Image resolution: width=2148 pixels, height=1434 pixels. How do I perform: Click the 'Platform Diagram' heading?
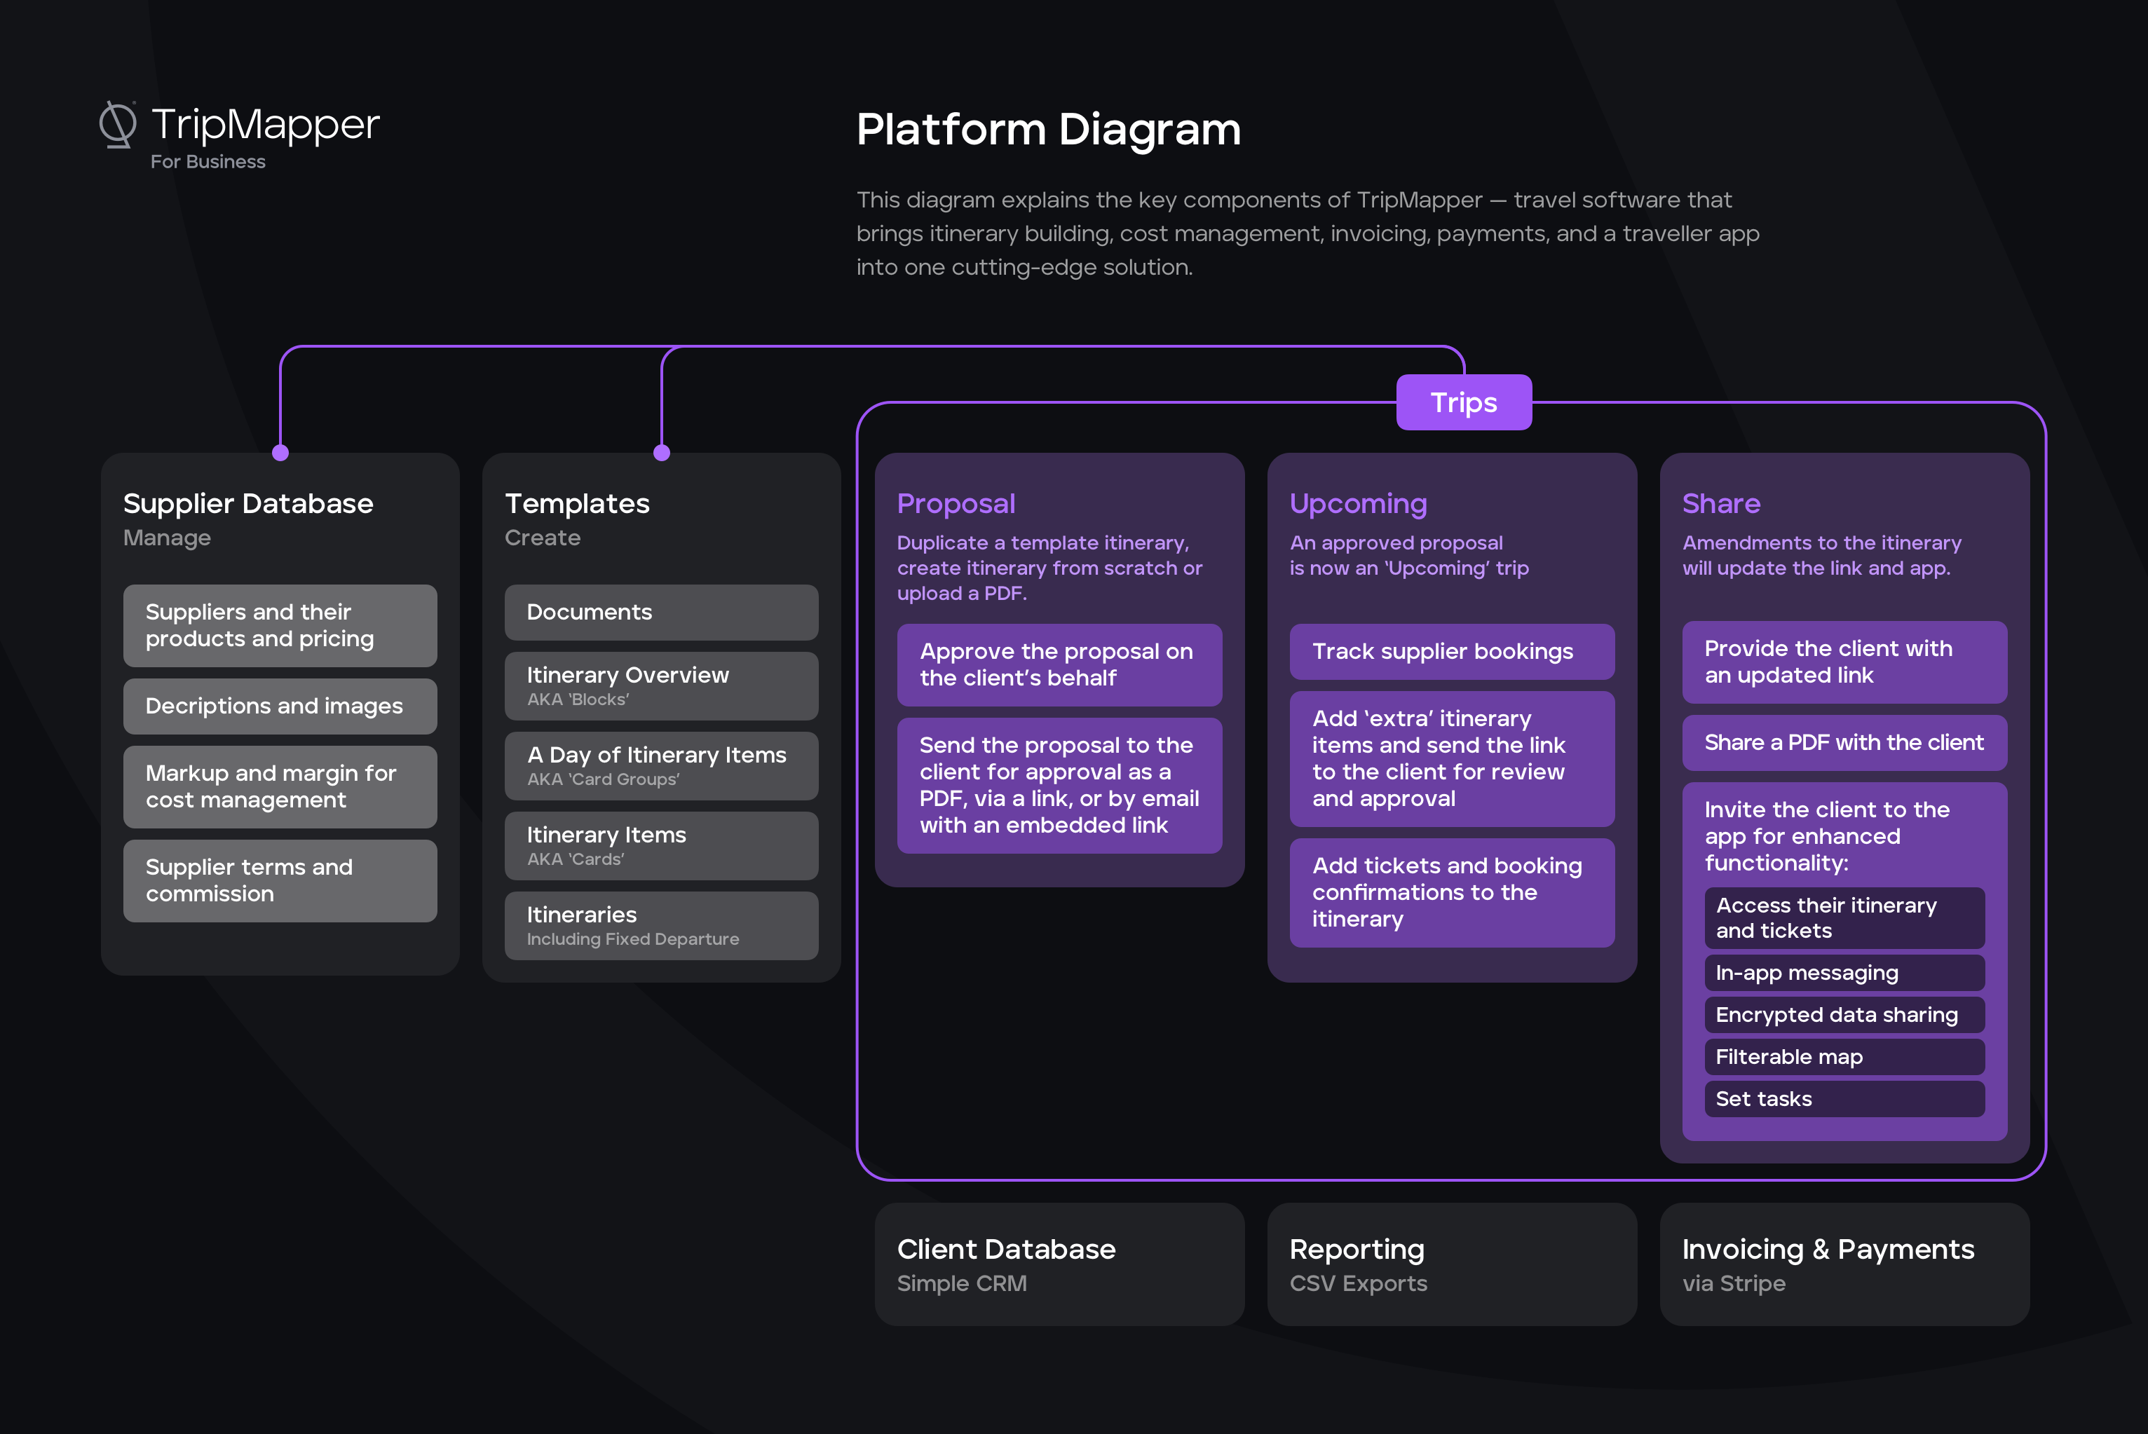coord(1048,130)
